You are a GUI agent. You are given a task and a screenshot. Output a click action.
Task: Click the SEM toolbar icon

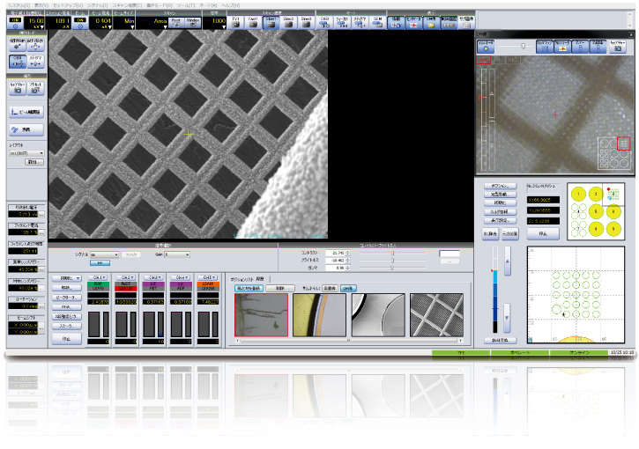(x=377, y=20)
